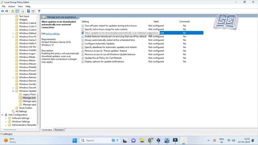Click the taskbar Search box
Viewport: 258px width, 145px height.
(100, 141)
